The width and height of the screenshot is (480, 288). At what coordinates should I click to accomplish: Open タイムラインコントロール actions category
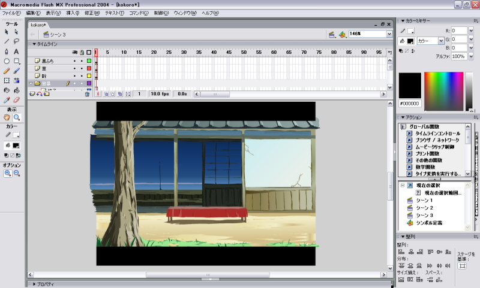pyautogui.click(x=438, y=134)
